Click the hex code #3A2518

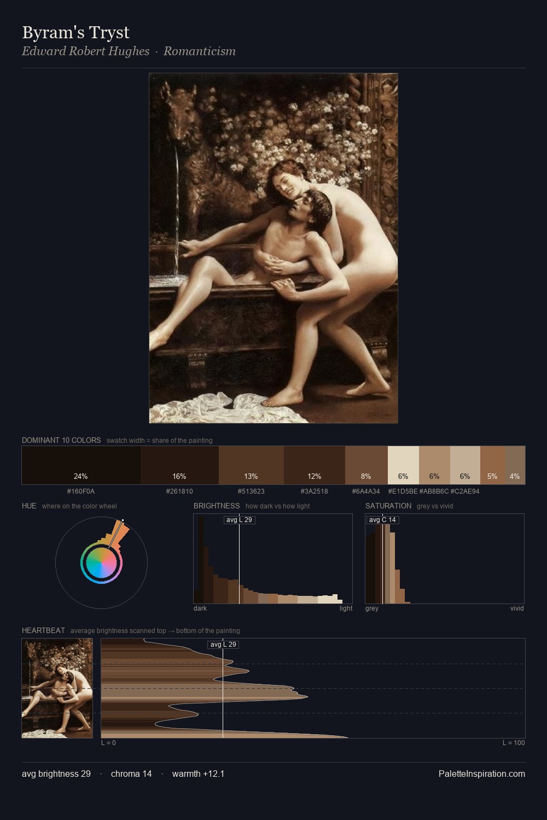tap(315, 491)
